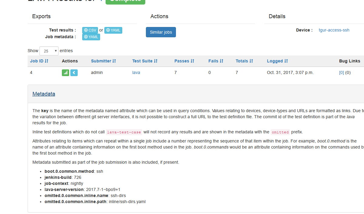364x214 pixels.
Task: Click the Bug Links column header
Action: tap(349, 61)
